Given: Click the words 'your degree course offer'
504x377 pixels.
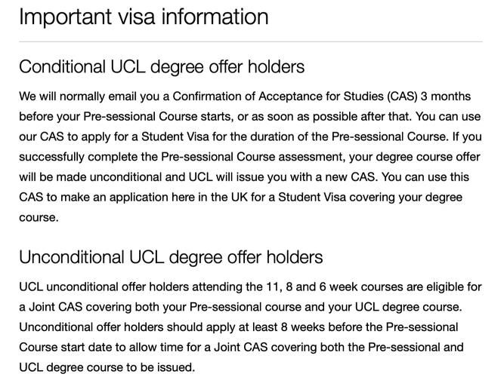Looking at the screenshot, I should [415, 157].
